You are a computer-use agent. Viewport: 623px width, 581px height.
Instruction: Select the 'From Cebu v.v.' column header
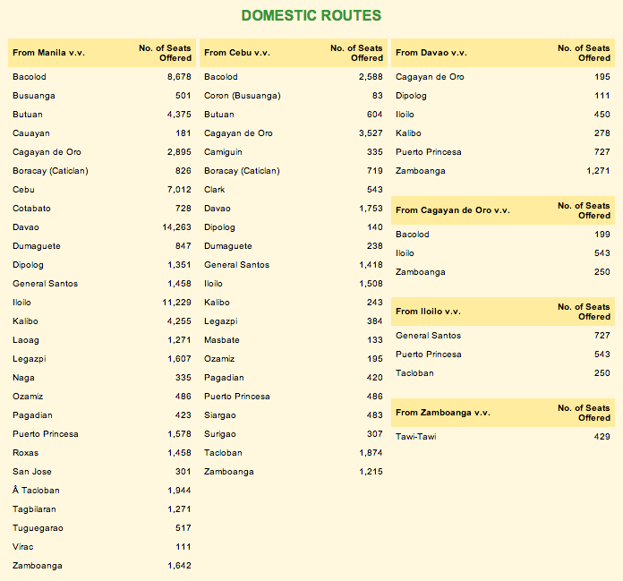(x=237, y=53)
